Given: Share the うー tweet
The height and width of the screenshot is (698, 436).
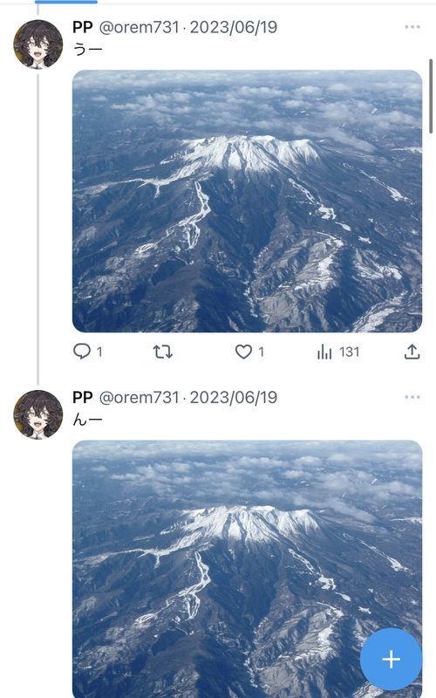Looking at the screenshot, I should click(412, 352).
